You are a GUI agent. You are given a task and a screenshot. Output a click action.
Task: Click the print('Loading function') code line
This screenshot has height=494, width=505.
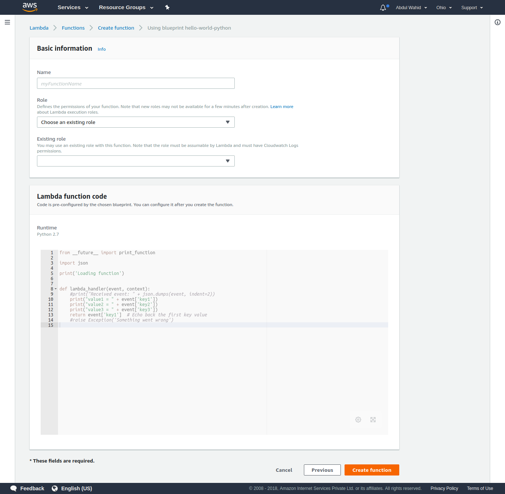(x=92, y=273)
